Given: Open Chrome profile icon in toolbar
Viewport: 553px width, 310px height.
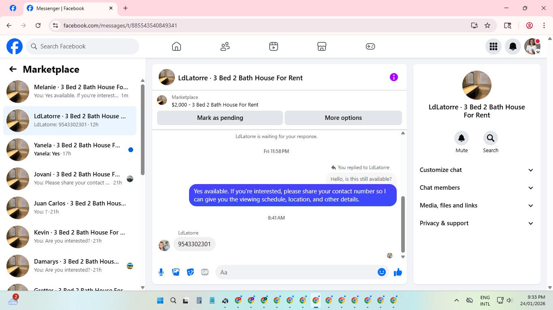Looking at the screenshot, I should (x=530, y=25).
